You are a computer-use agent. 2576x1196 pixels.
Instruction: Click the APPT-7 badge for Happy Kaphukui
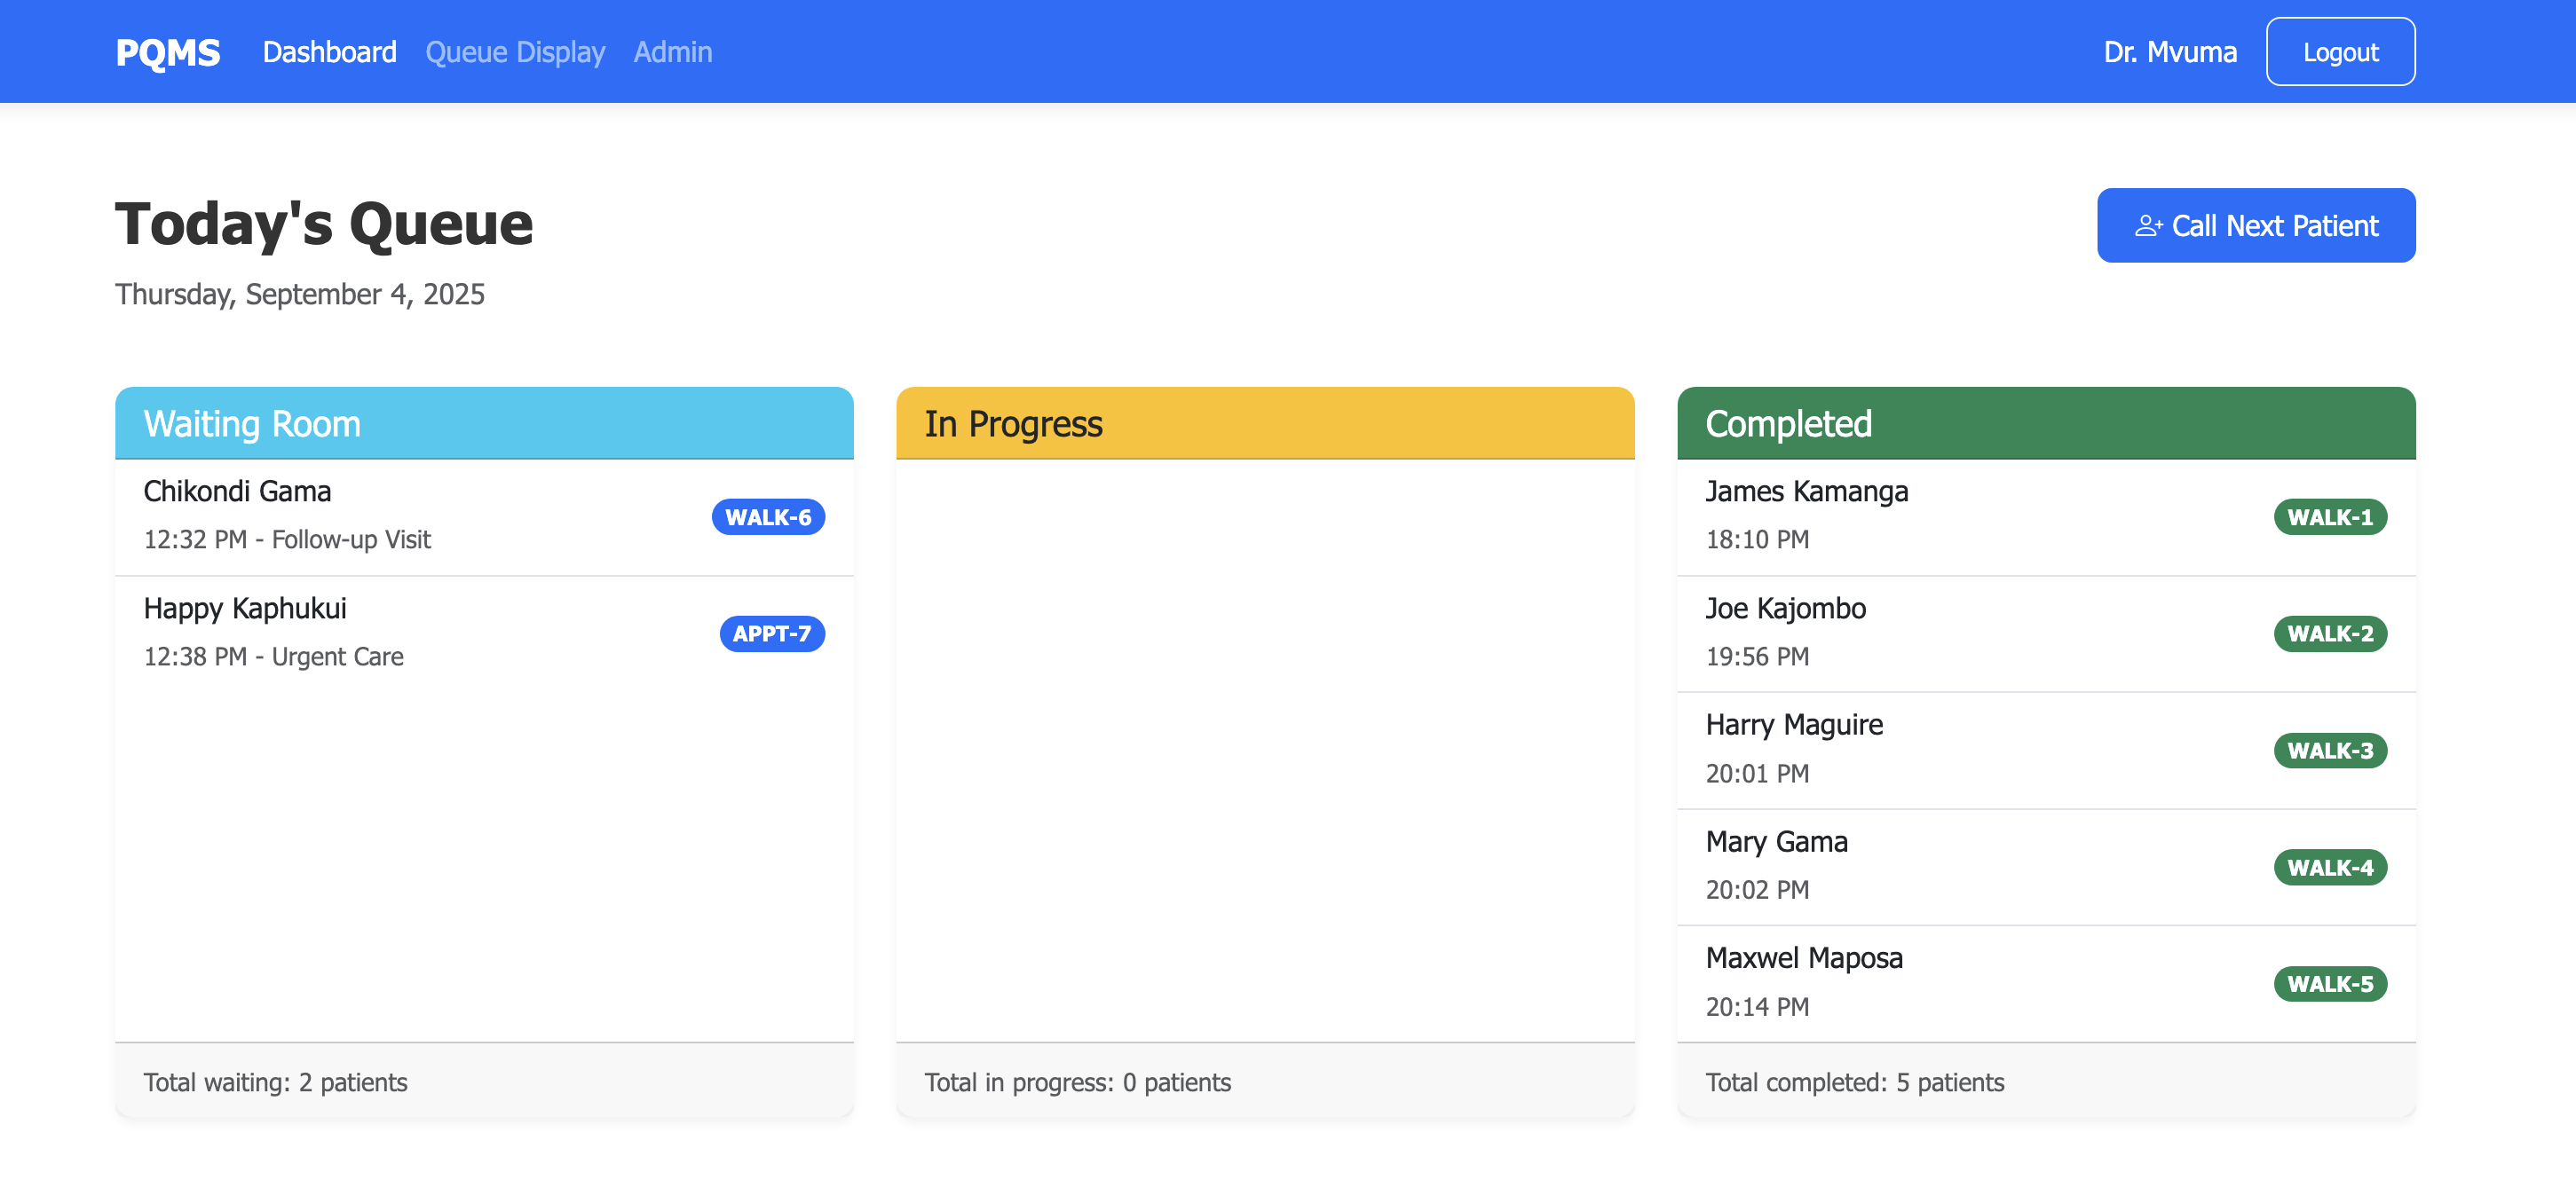pyautogui.click(x=770, y=633)
